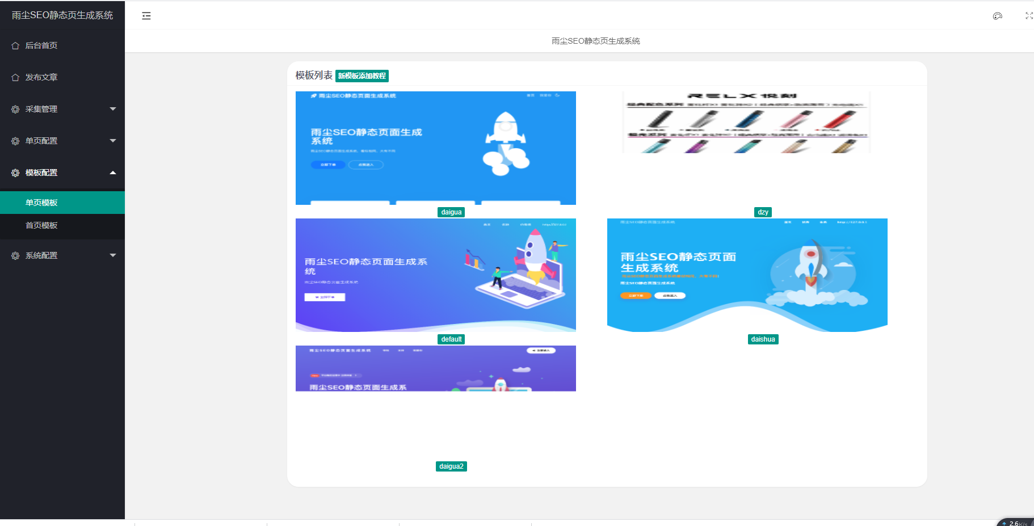Expand the 单页配置 dropdown arrow
The height and width of the screenshot is (526, 1034).
coord(113,141)
